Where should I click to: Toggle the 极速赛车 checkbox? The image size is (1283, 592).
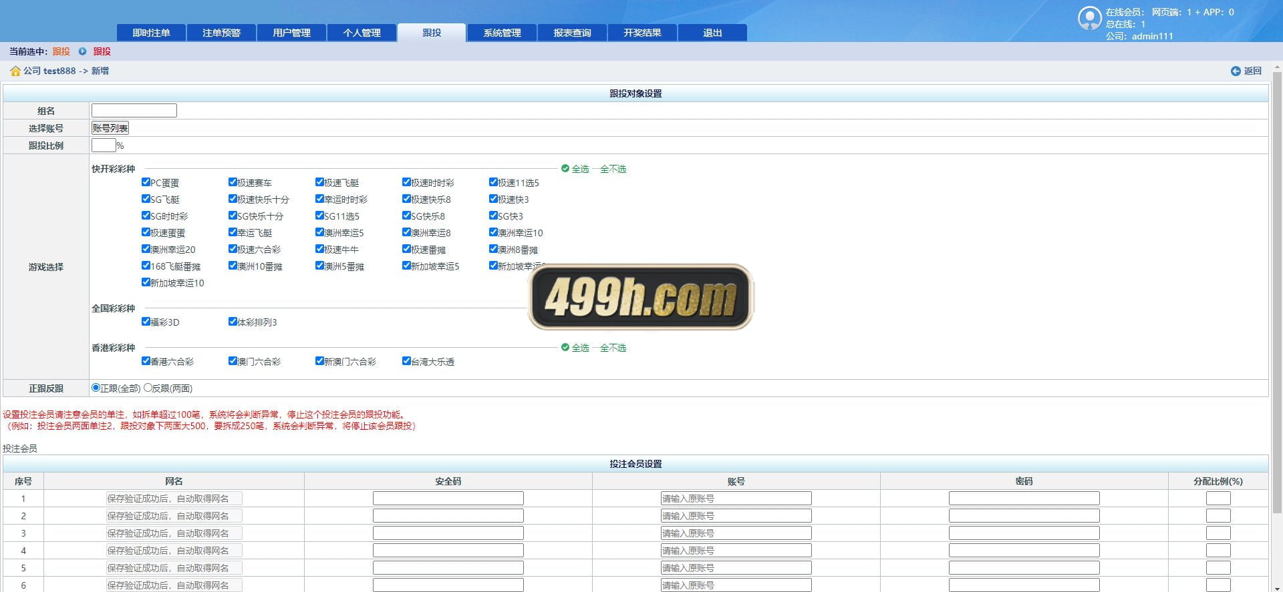point(233,182)
